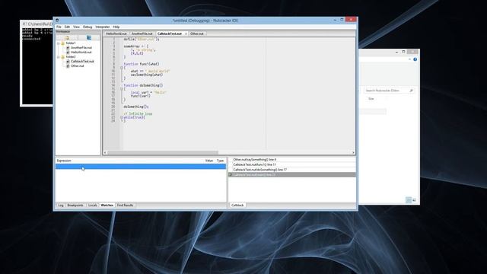Expand the ribbon chevron in Explorer window
Viewport: 487px width, 274px height.
[x=409, y=59]
